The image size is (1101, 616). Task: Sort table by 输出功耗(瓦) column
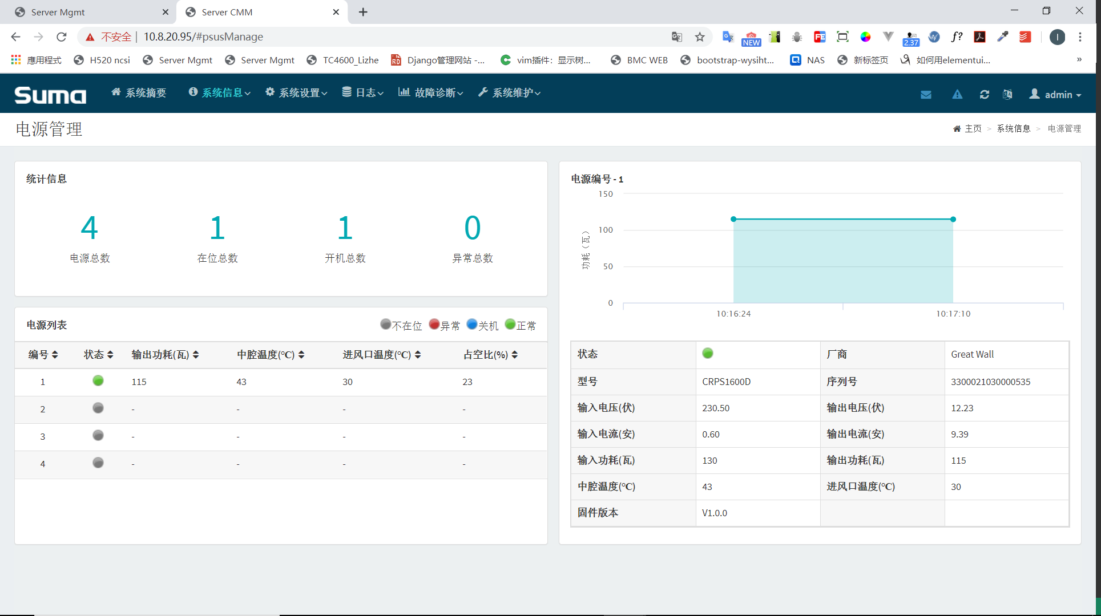(166, 355)
